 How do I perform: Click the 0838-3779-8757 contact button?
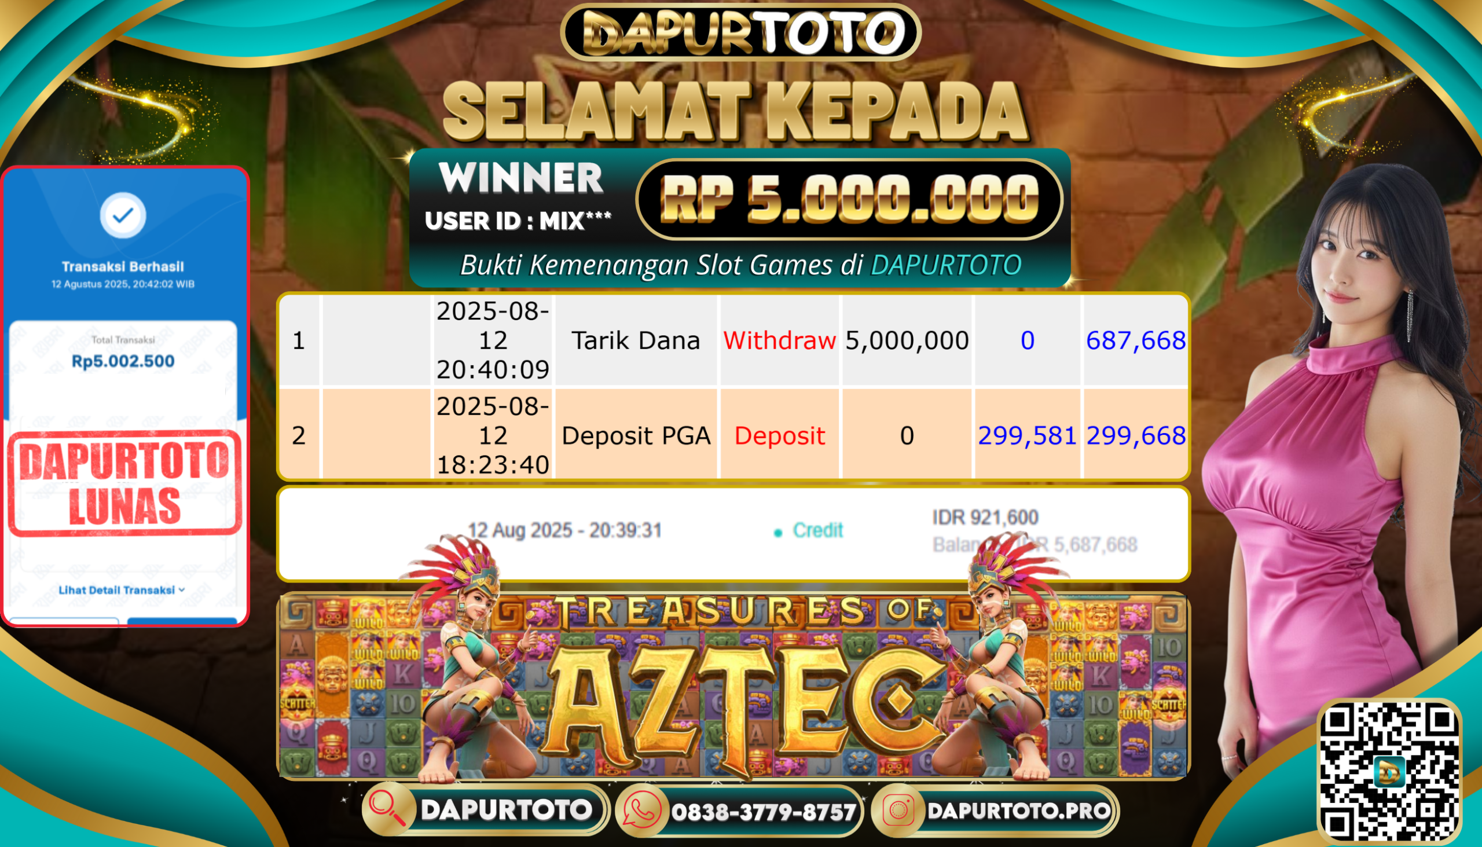pyautogui.click(x=739, y=811)
